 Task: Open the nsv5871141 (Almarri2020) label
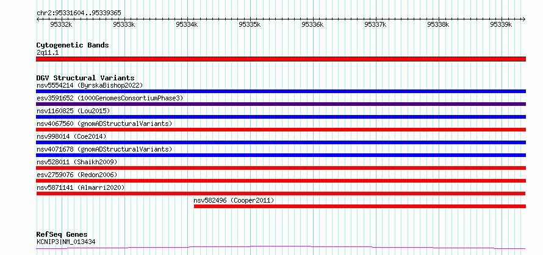(x=81, y=187)
